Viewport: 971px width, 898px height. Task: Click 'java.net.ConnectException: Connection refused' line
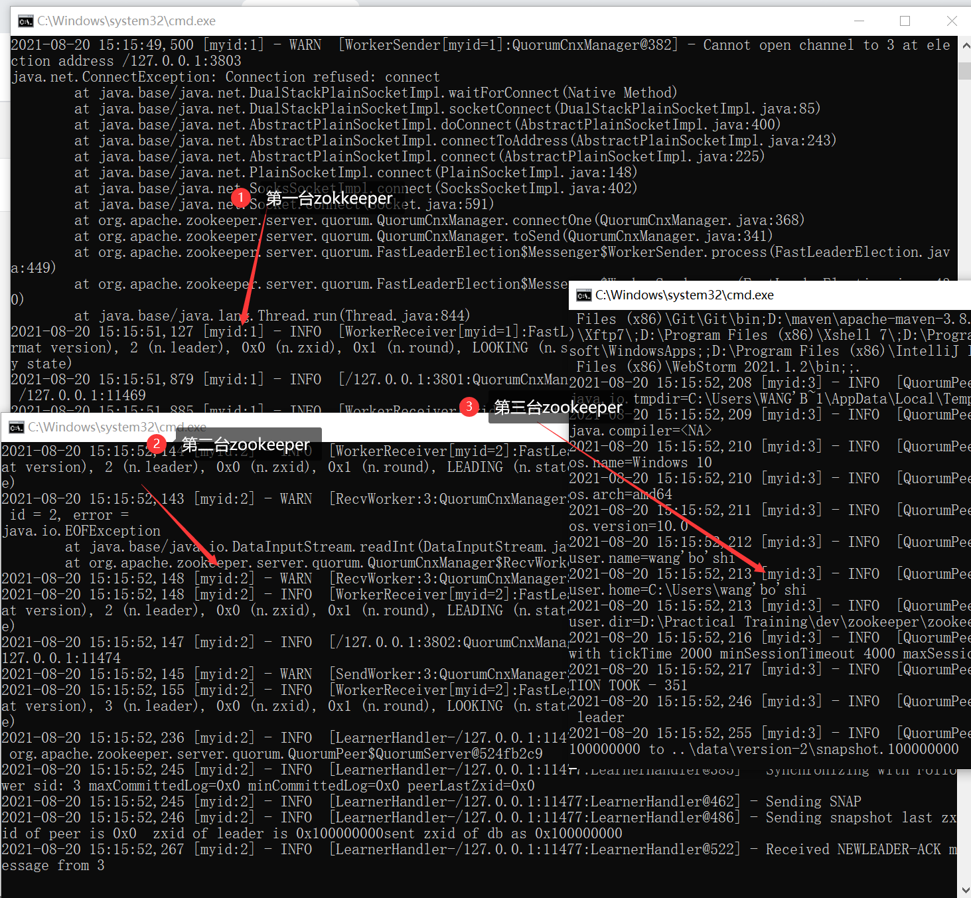pyautogui.click(x=226, y=77)
